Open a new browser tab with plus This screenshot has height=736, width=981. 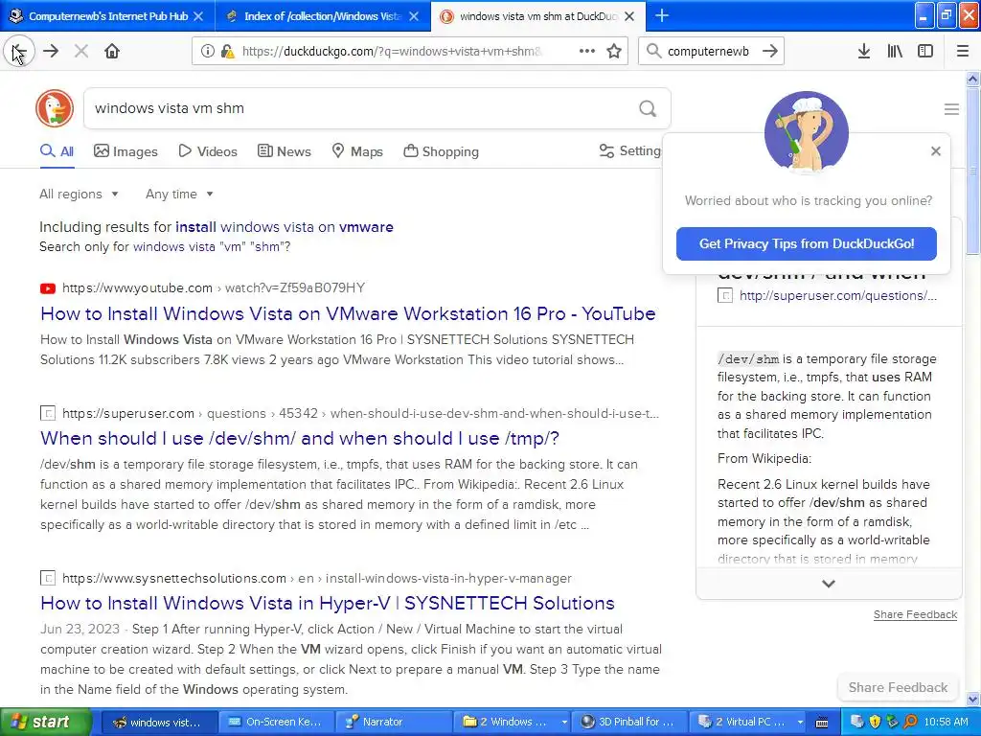pyautogui.click(x=662, y=15)
